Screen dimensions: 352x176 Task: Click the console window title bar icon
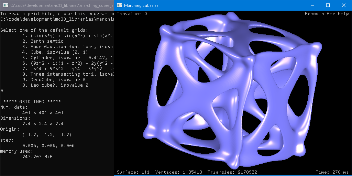[x=5, y=5]
